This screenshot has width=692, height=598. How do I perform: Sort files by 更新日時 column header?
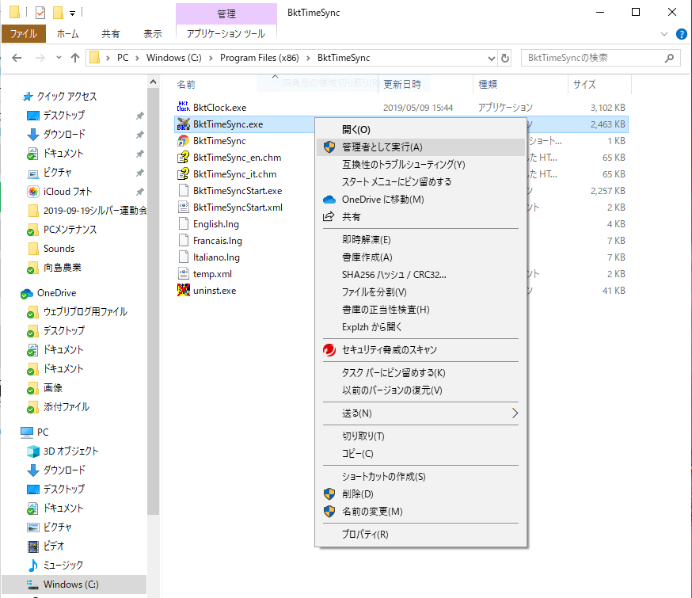tap(402, 84)
